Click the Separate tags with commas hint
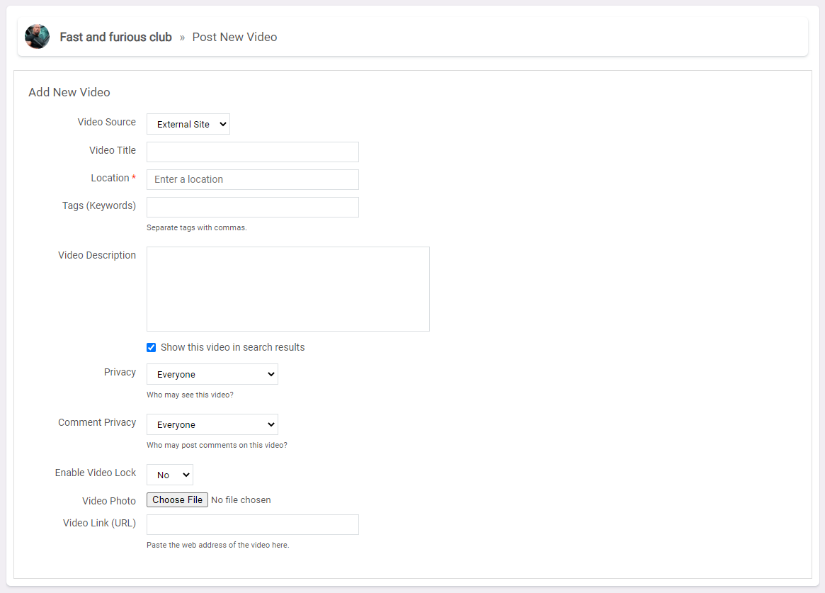Image resolution: width=825 pixels, height=593 pixels. 196,228
